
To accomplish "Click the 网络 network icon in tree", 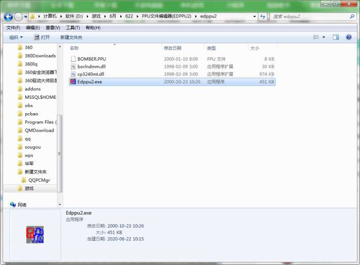I will [x=13, y=205].
